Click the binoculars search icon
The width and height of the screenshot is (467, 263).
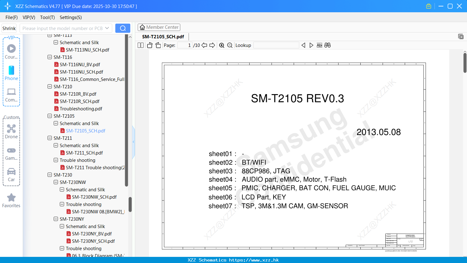(327, 45)
